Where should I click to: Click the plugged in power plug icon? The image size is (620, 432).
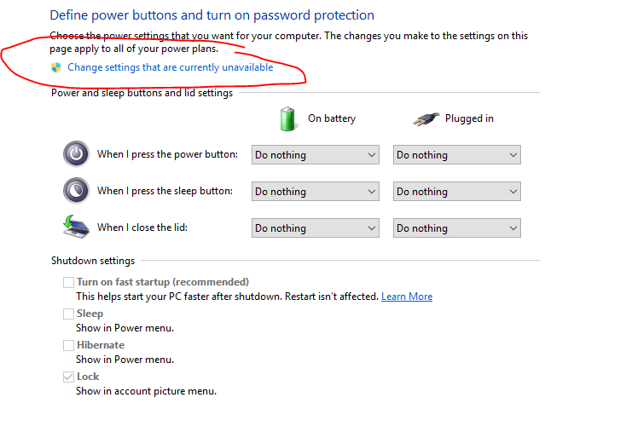point(426,119)
